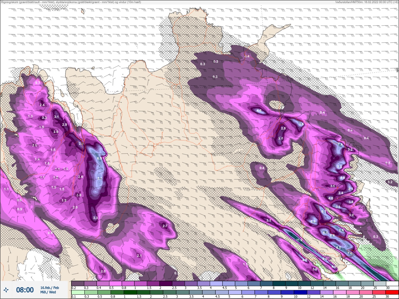Click the red swatch ending the lower legend row

pos(392,292)
